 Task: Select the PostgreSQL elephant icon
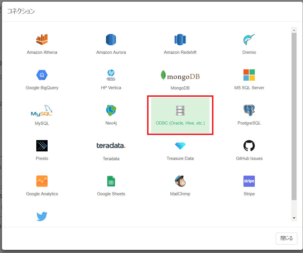(x=249, y=110)
